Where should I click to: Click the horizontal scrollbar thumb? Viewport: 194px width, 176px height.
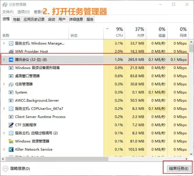(x=57, y=159)
